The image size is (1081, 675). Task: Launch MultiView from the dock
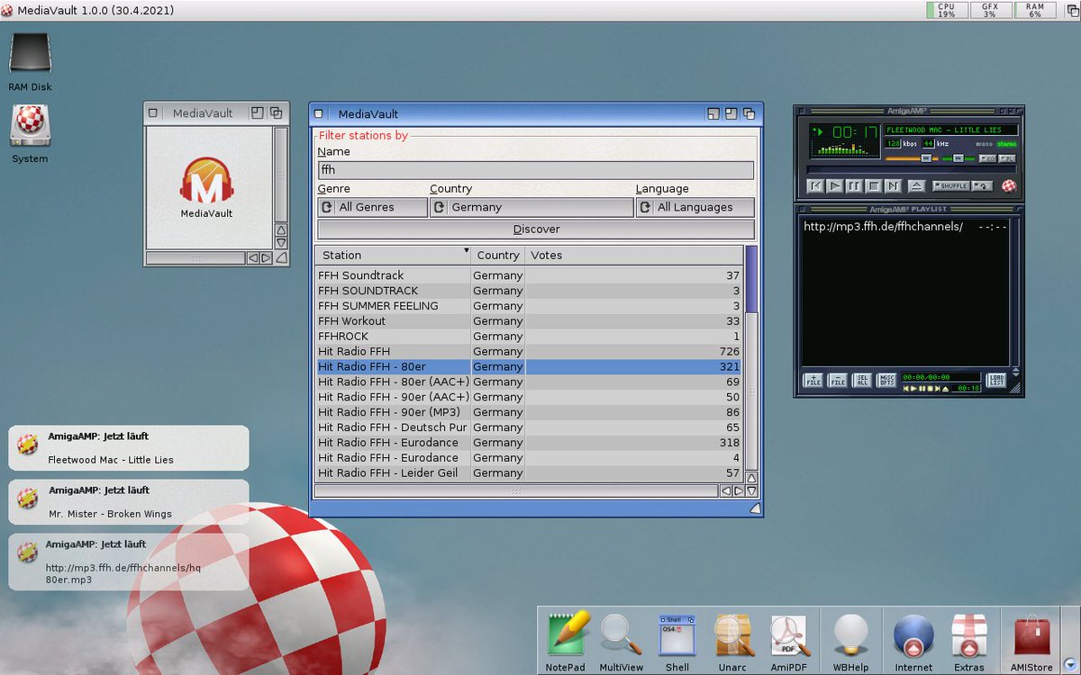(x=621, y=642)
